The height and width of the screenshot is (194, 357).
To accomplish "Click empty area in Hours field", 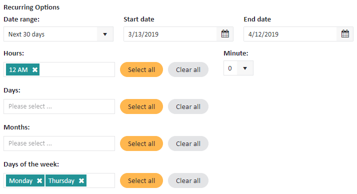I will [77, 69].
